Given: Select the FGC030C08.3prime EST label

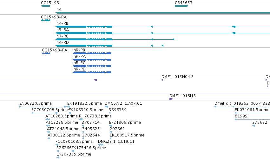Looking at the screenshot, I should click(50, 110).
